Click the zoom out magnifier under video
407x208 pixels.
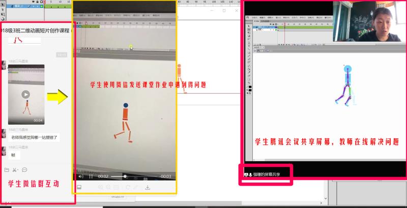[107, 187]
